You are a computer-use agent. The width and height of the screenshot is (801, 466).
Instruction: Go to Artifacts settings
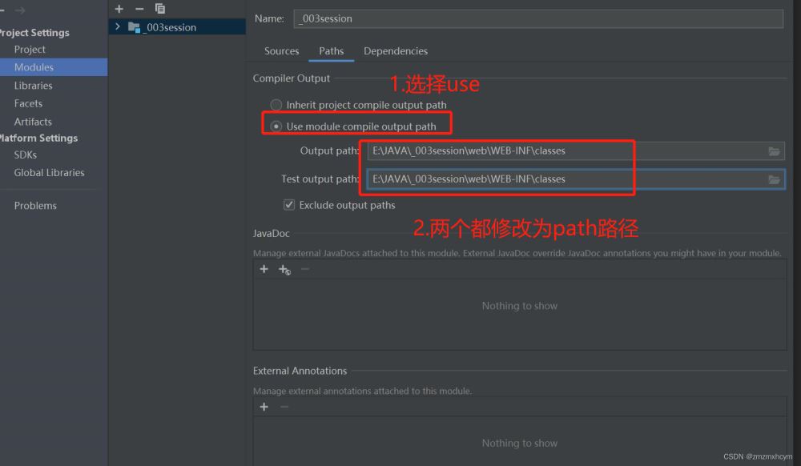point(33,122)
